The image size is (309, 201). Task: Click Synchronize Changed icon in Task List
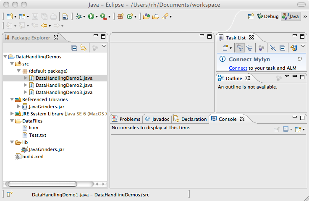click(293, 48)
